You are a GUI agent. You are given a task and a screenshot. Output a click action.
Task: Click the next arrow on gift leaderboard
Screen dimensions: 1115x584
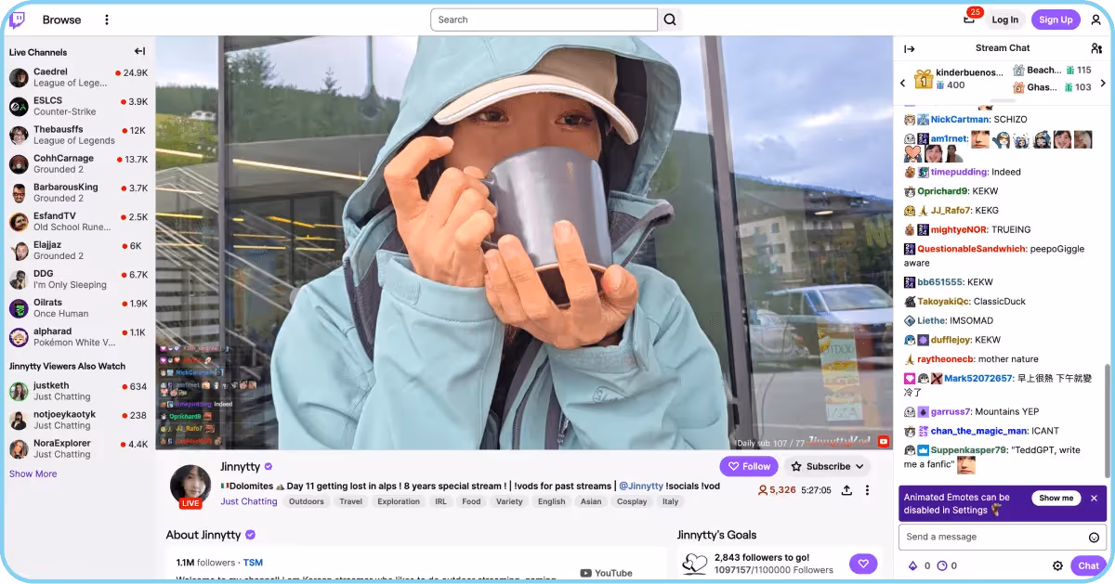[1104, 82]
